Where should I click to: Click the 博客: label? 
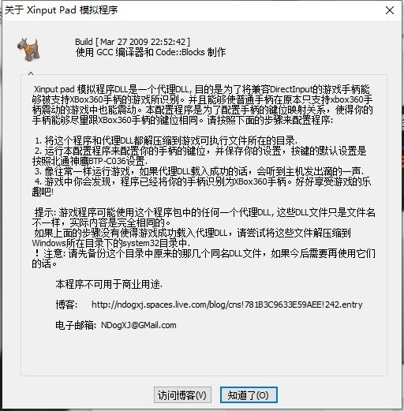pyautogui.click(x=66, y=305)
